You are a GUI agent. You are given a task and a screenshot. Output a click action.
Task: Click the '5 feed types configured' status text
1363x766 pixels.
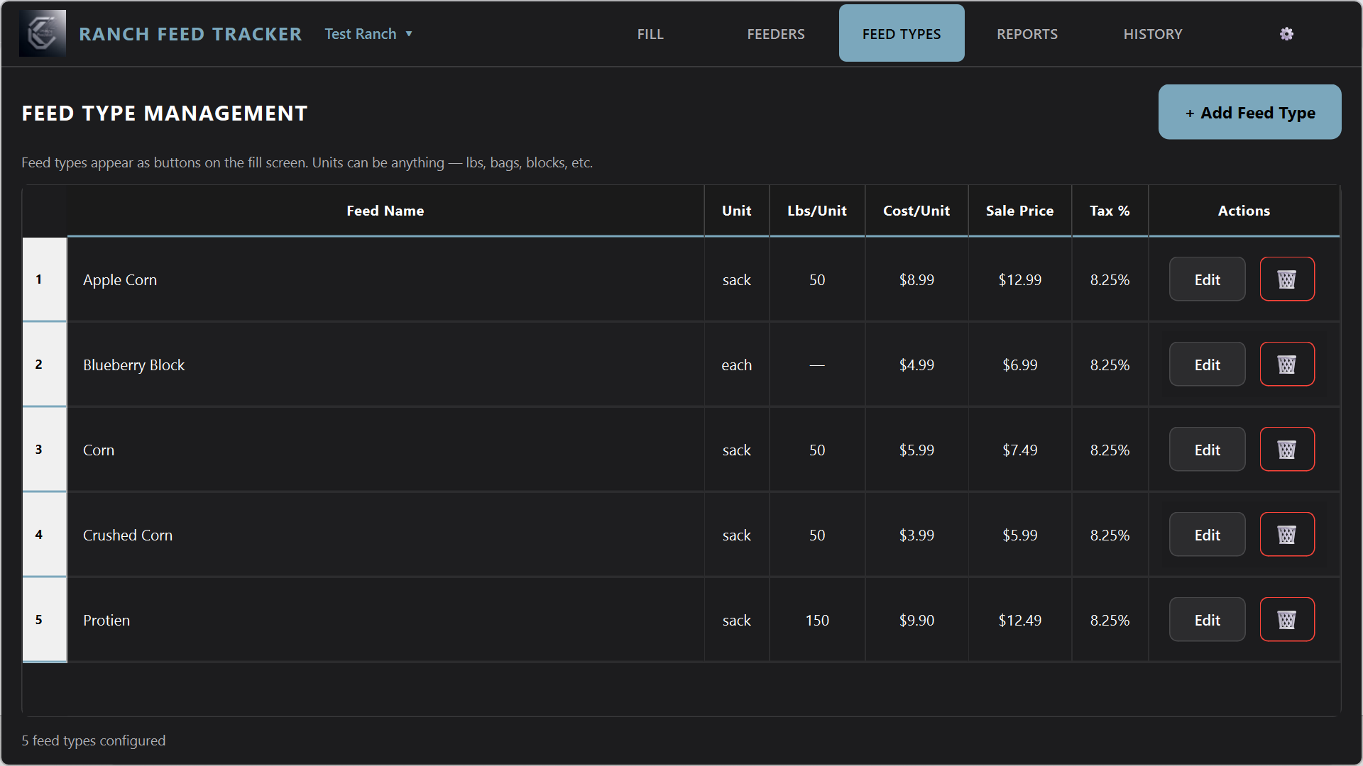93,740
